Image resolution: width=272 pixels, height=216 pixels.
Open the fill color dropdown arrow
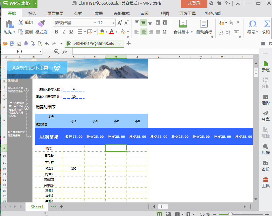(x=106, y=32)
